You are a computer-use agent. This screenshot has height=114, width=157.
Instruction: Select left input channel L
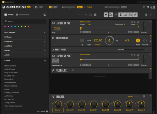coord(50,7)
